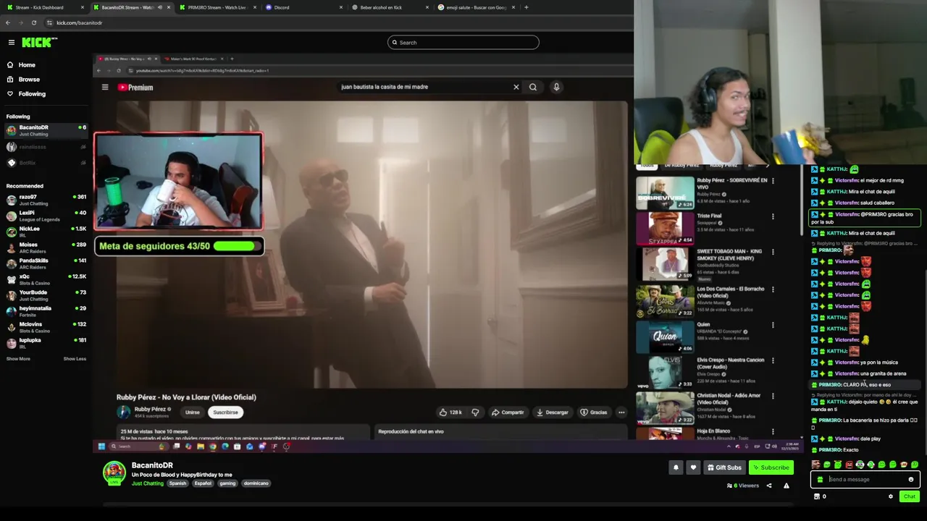Screen dimensions: 927x521
Task: Collapse recommended list with Show Less
Action: [75, 359]
